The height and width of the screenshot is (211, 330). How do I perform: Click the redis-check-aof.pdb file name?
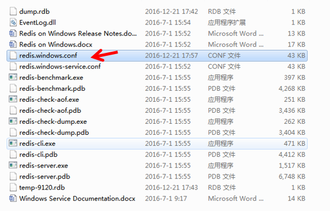[50, 110]
